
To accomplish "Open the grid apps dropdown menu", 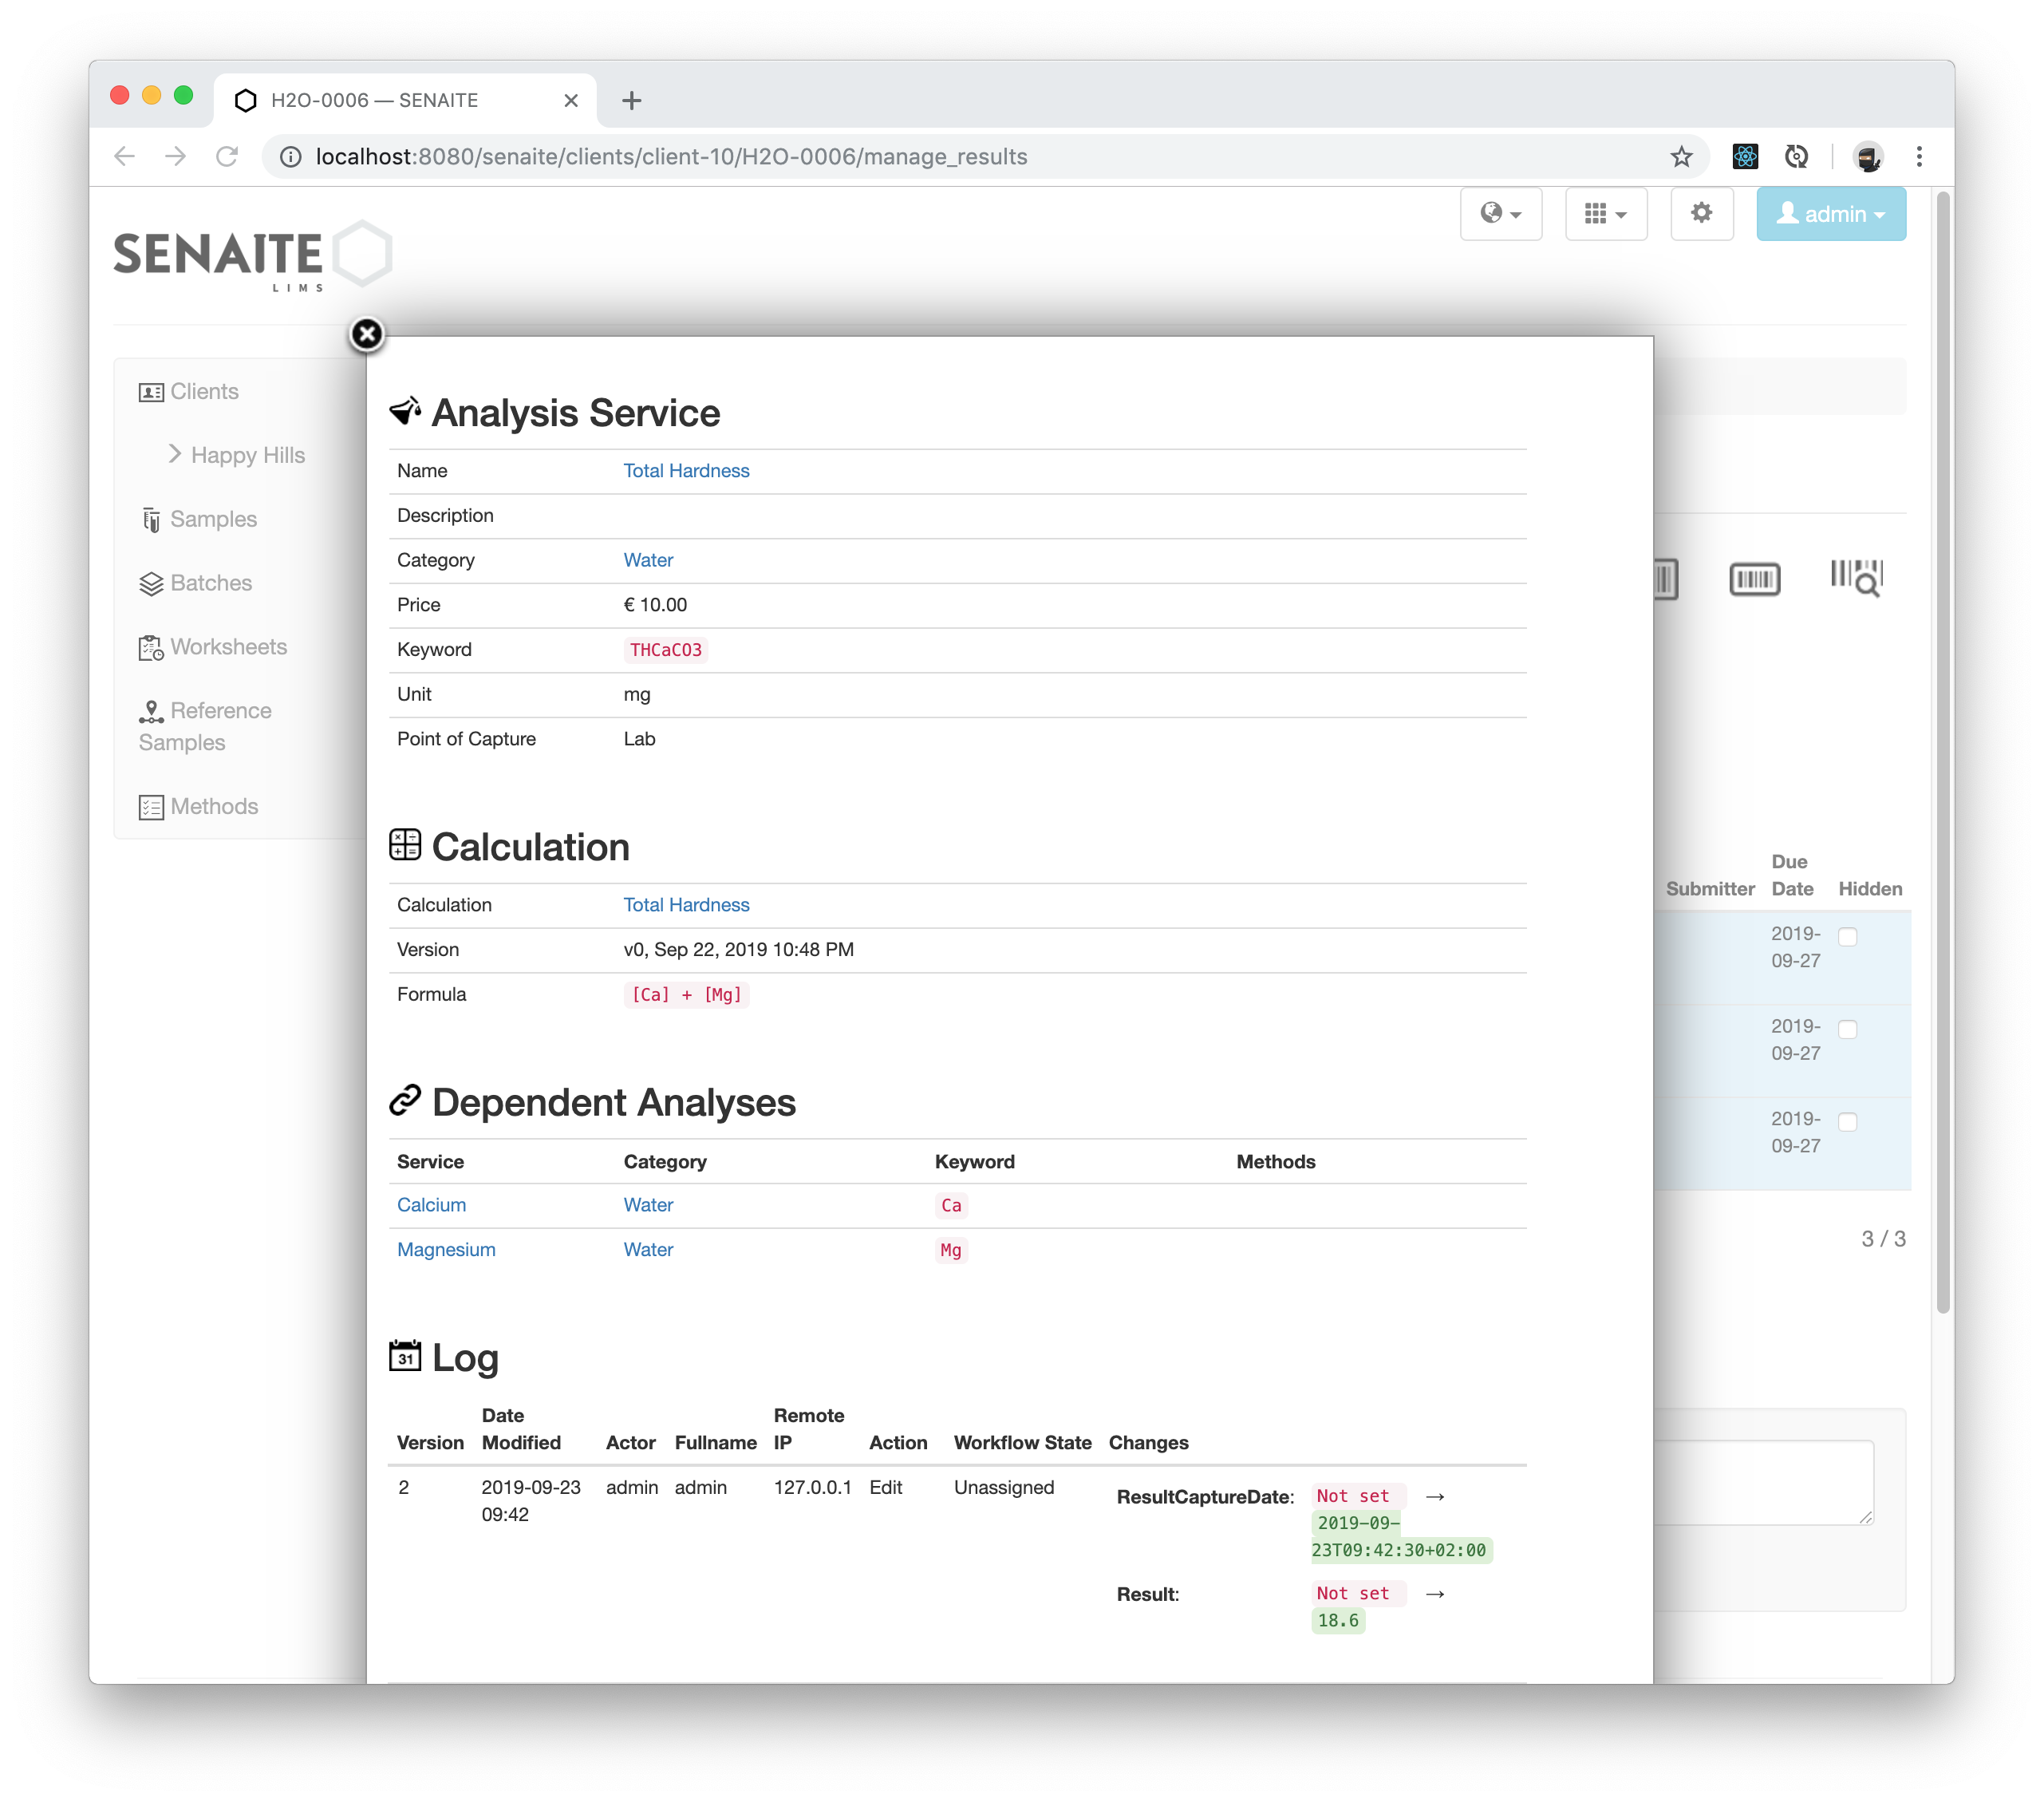I will point(1605,214).
